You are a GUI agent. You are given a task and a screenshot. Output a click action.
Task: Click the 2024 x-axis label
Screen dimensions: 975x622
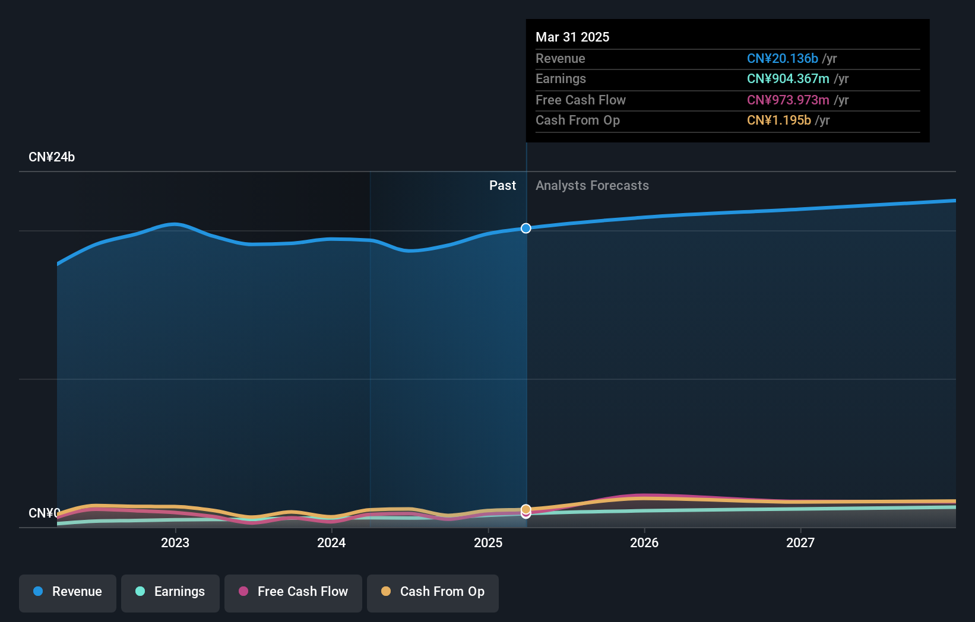(x=331, y=542)
